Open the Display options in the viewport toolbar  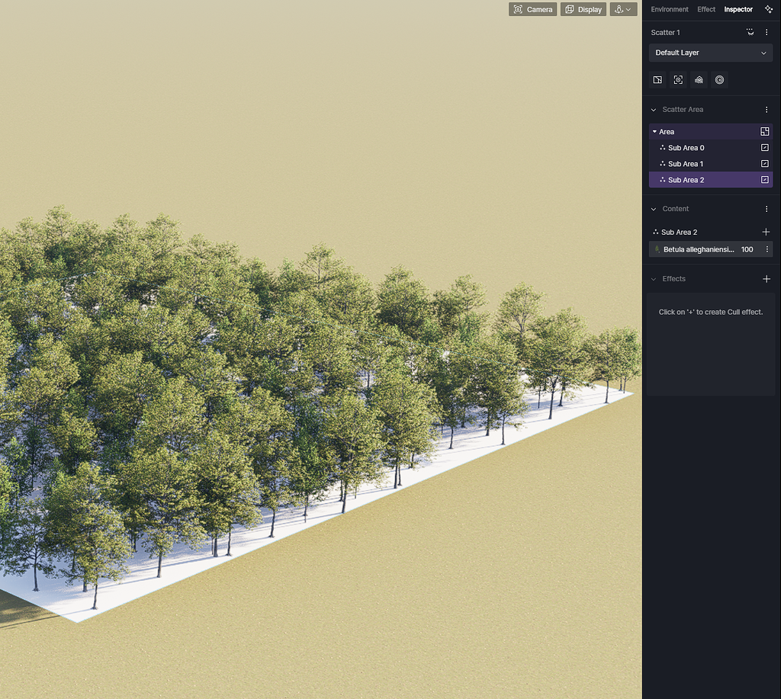click(x=583, y=9)
